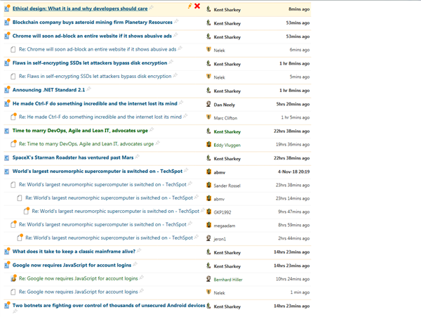Click reply icon next to Re: Chrome will soon ad-block

[13, 49]
